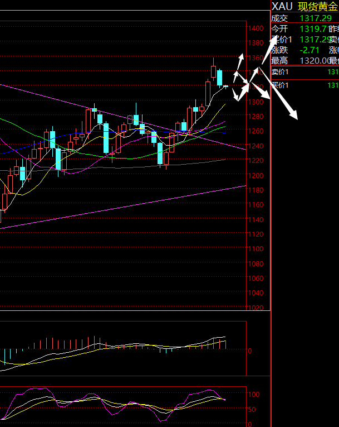The image size is (339, 427).
Task: Click the 1180 price axis label
Action: tap(256, 190)
